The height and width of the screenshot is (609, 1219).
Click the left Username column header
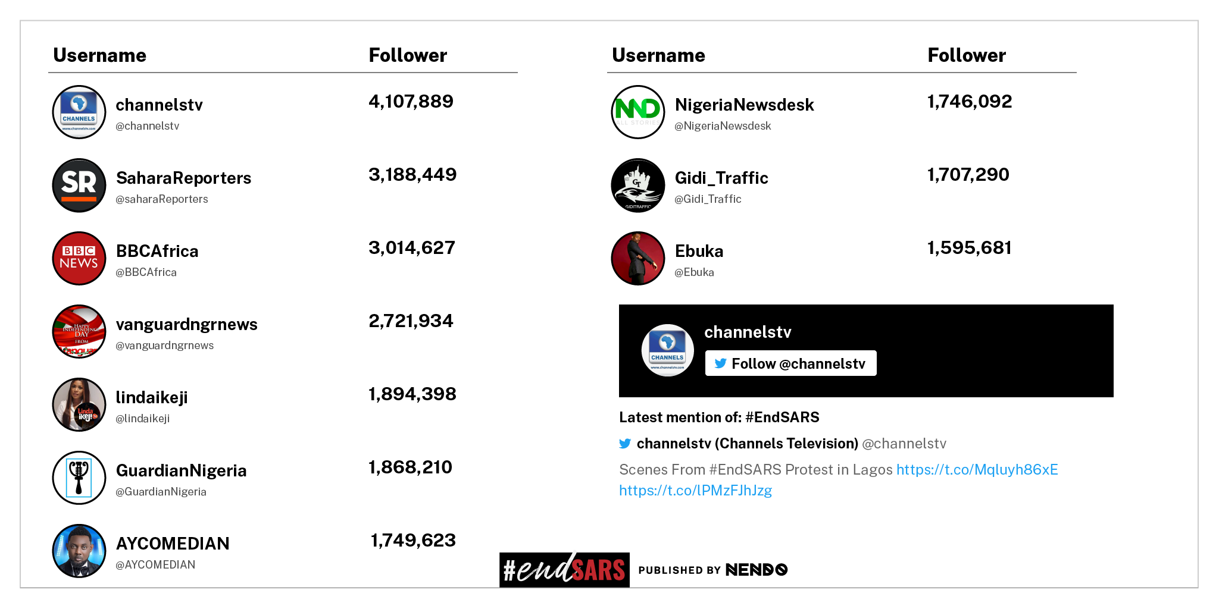(x=99, y=55)
